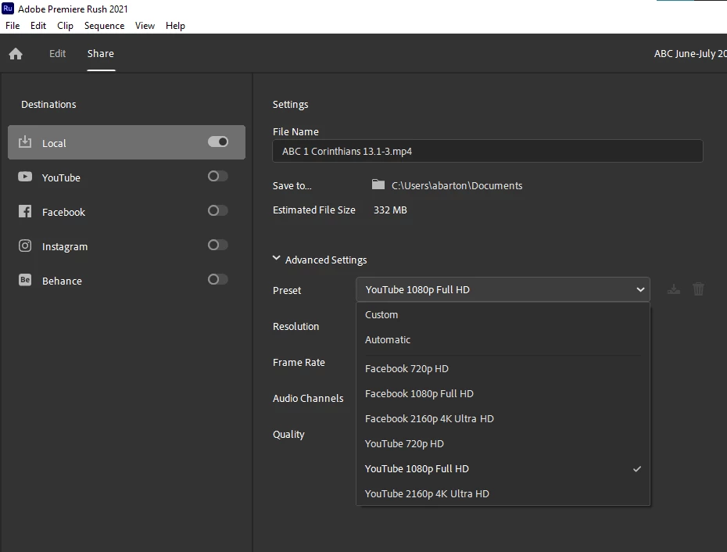
Task: Click the Behance Be logo icon
Action: 25,280
